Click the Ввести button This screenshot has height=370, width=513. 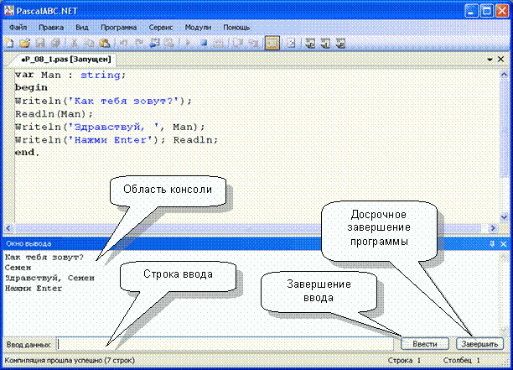[x=425, y=344]
